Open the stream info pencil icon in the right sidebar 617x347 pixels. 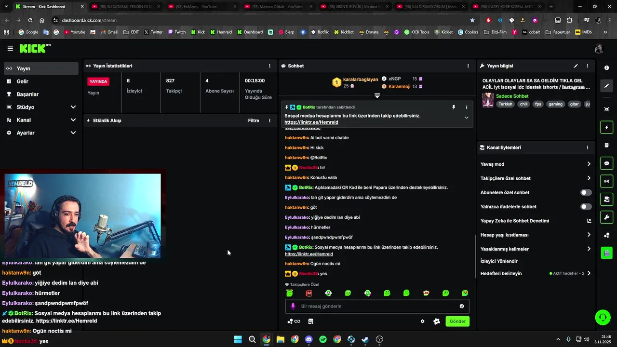(606, 86)
